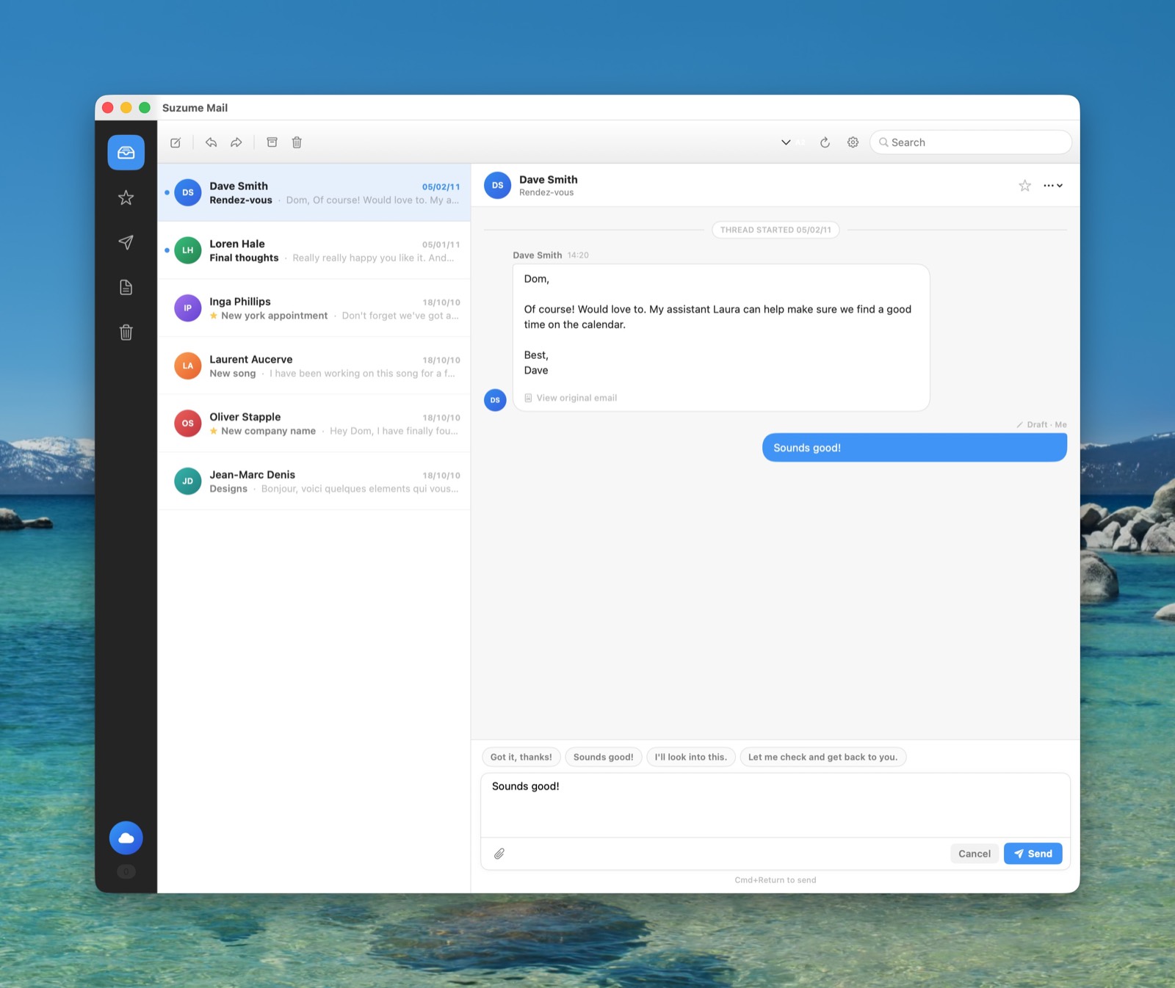Click the Cancel button in reply box
Screen dimensions: 1175x988
[x=974, y=854]
